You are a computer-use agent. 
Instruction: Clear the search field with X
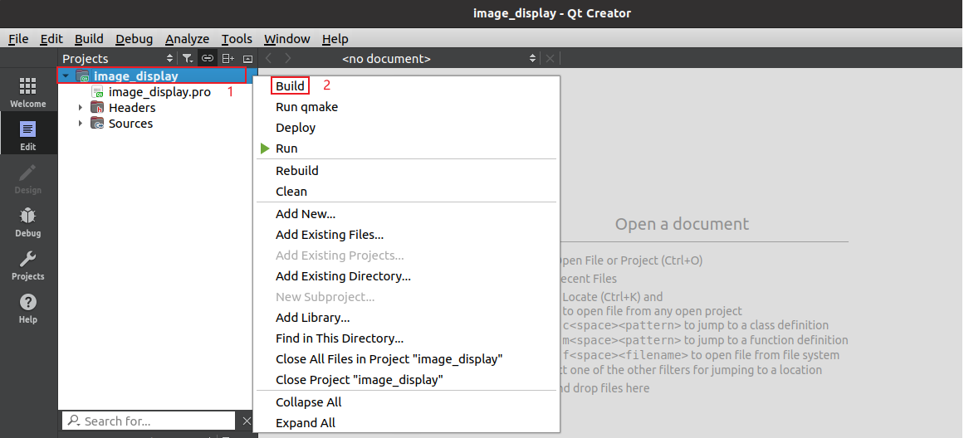(247, 421)
